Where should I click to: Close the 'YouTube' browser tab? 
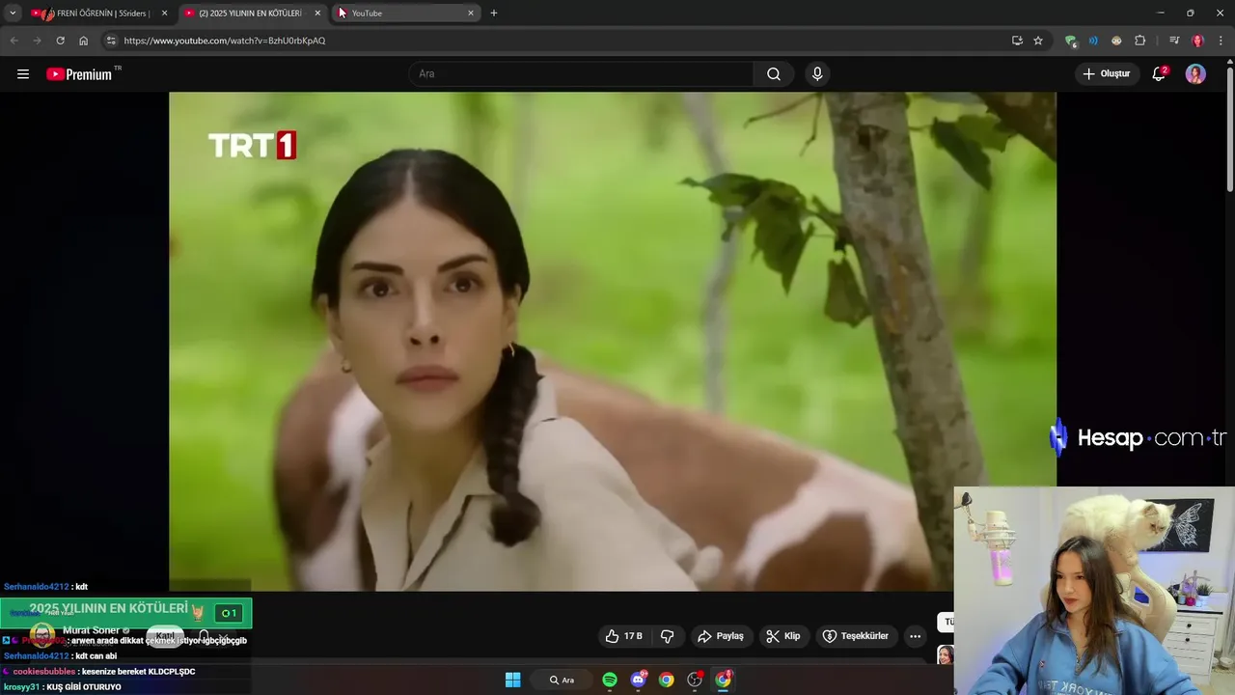[471, 14]
